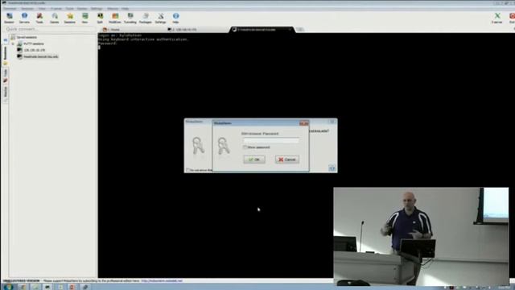Select the 128.135 saved session

click(34, 50)
